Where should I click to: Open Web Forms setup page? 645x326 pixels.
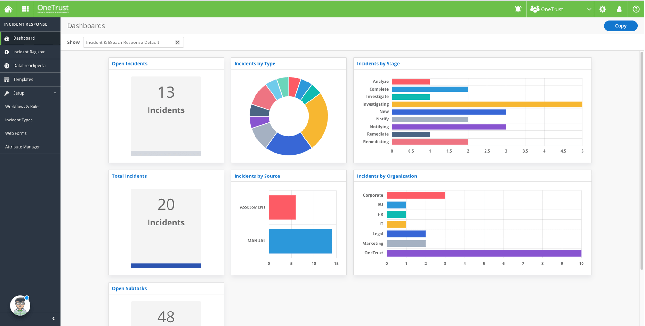(x=16, y=133)
